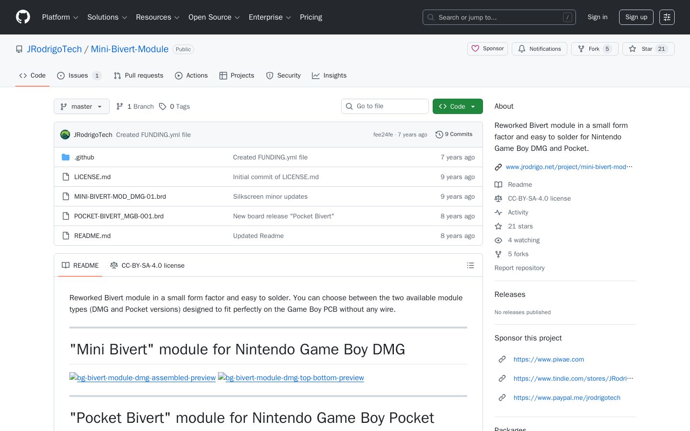This screenshot has height=431, width=690.
Task: Click the .github folder icon
Action: (66, 157)
